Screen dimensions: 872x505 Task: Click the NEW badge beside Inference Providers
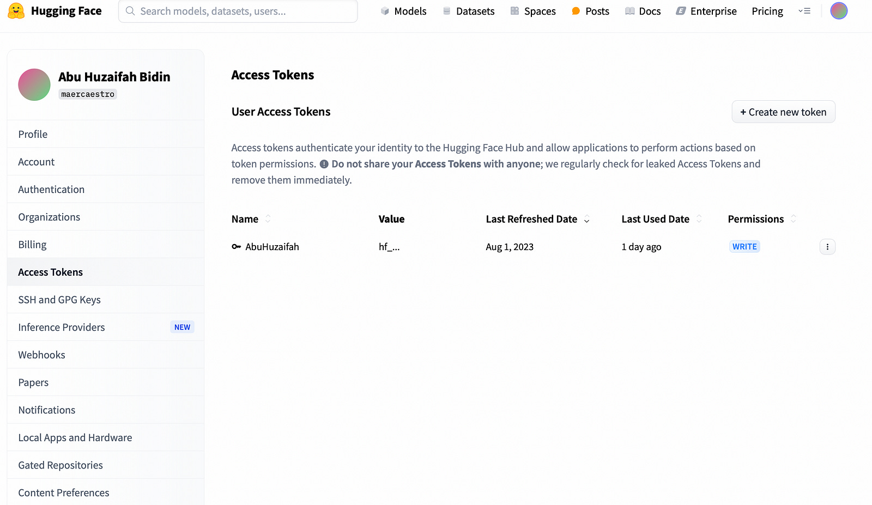click(x=183, y=327)
